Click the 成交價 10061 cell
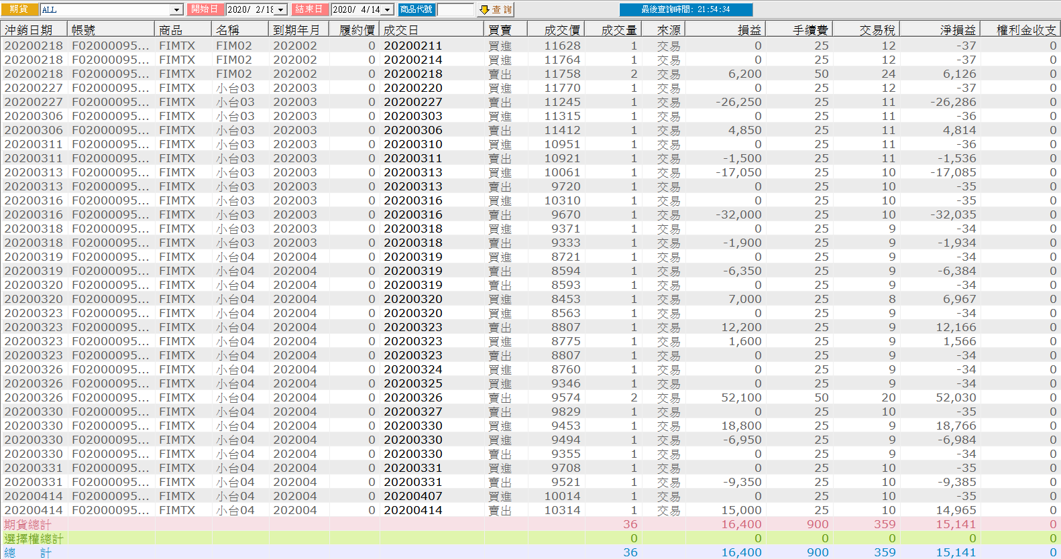 point(562,172)
